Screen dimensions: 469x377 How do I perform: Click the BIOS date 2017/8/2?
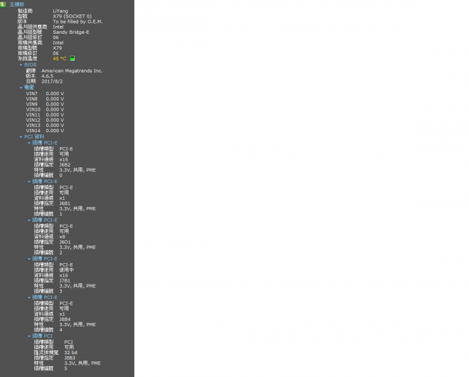[x=52, y=81]
